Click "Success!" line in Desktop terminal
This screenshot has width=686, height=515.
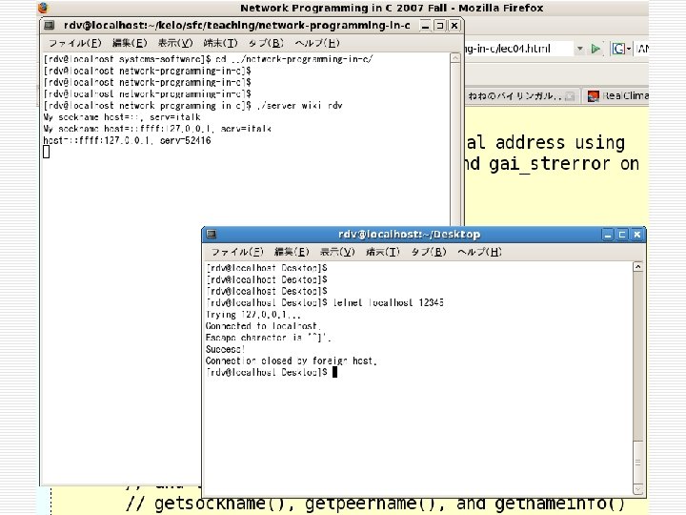coord(225,349)
